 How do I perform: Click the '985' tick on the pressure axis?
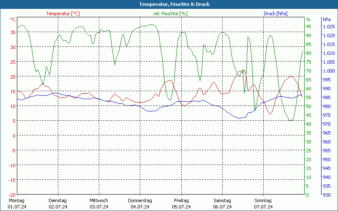tap(327, 97)
